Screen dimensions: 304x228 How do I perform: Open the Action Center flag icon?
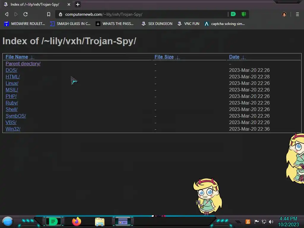coord(256,221)
